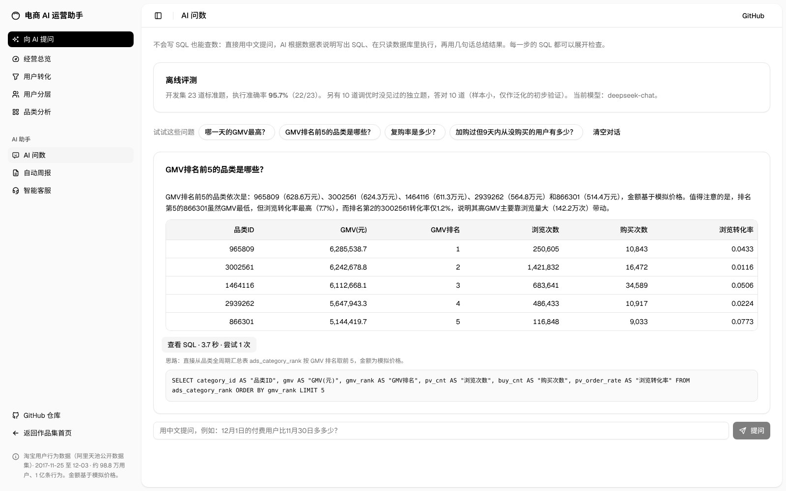Click the 返回作品集首页 link text
This screenshot has height=491, width=786.
[48, 433]
